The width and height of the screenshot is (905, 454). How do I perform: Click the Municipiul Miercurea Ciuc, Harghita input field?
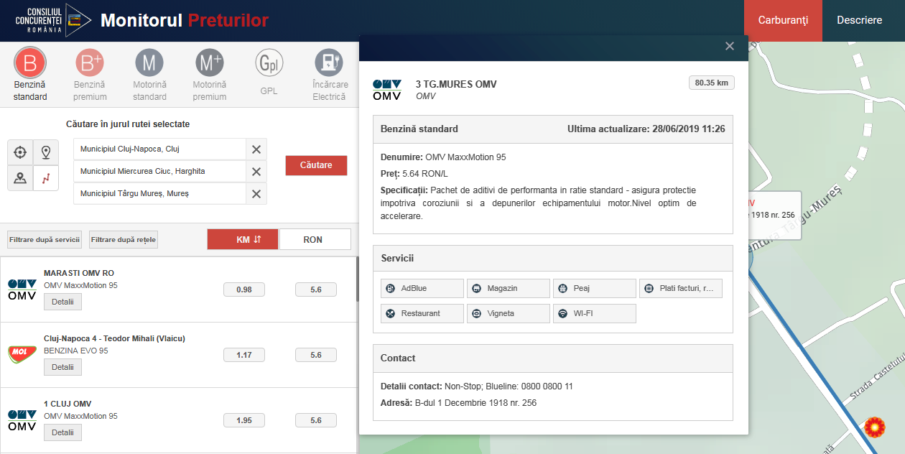pyautogui.click(x=159, y=172)
